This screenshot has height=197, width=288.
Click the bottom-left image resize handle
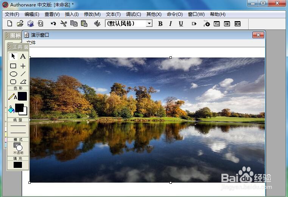[30, 183]
